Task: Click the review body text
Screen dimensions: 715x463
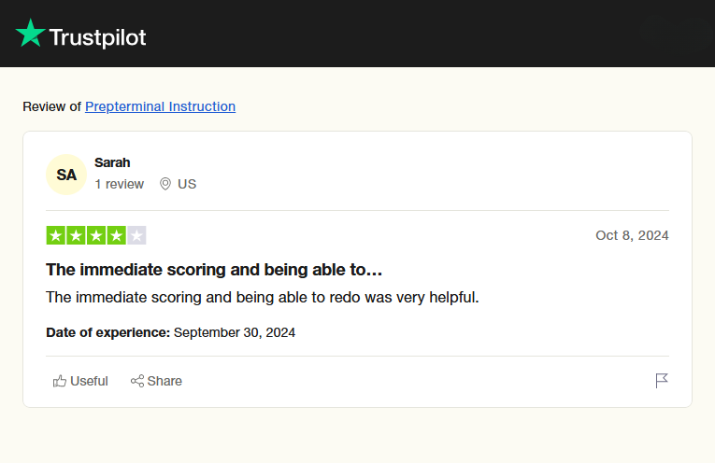Action: pyautogui.click(x=262, y=298)
